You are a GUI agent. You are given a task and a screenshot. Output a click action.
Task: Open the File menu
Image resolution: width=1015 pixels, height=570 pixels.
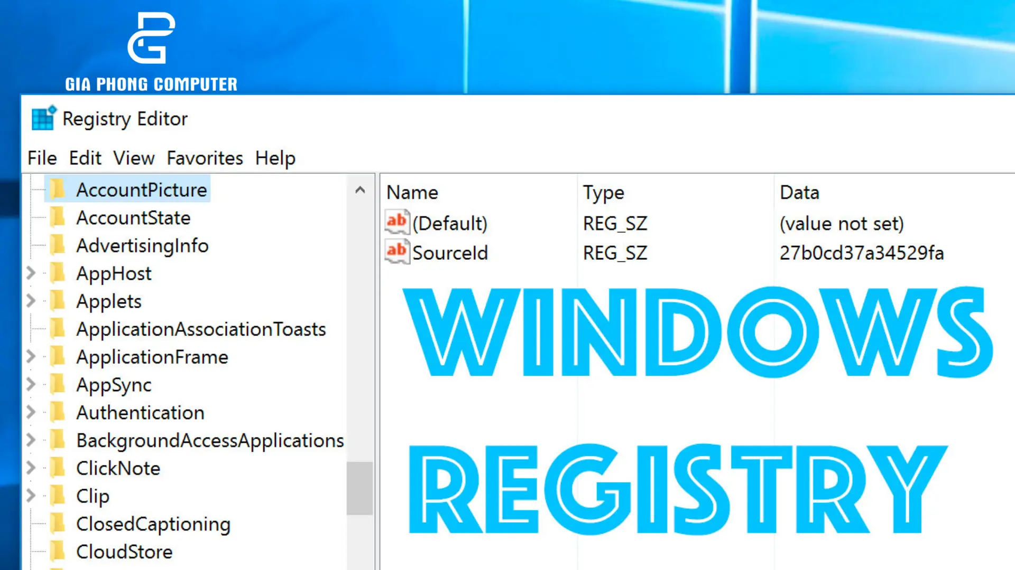coord(41,158)
